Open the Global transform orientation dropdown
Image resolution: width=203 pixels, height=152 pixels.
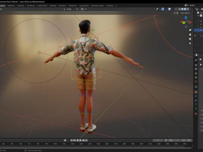[x=69, y=9]
